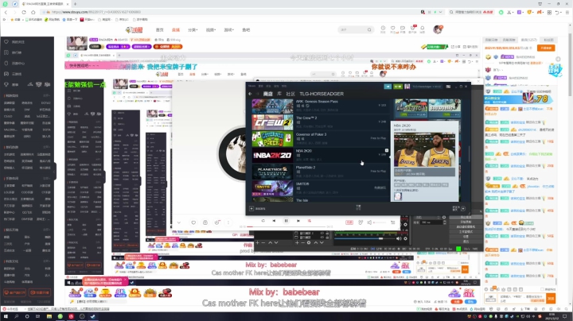Image resolution: width=573 pixels, height=321 pixels.
Task: Add an OBS source with plus
Action: (x=297, y=242)
